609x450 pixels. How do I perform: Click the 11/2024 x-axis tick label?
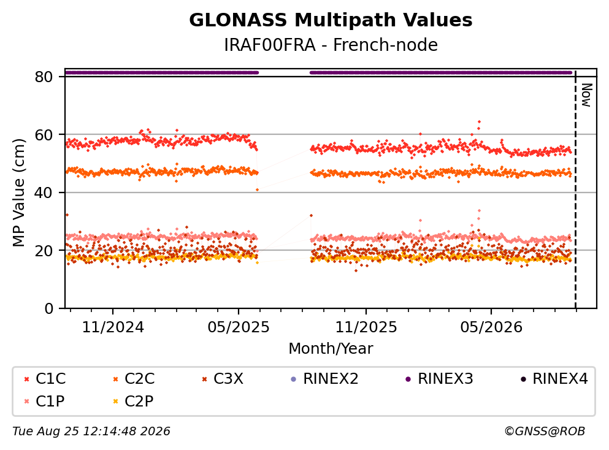pos(113,327)
